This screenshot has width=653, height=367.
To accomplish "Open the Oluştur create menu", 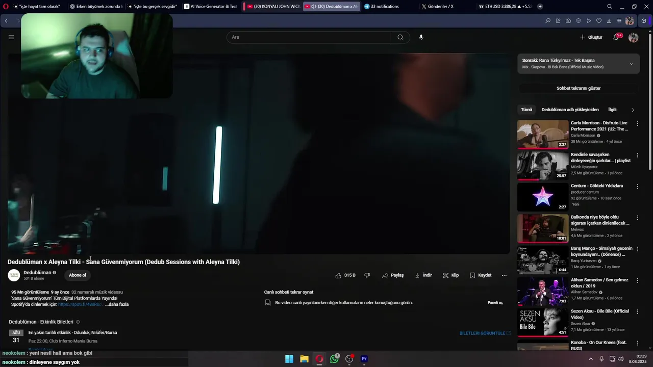I will point(591,37).
